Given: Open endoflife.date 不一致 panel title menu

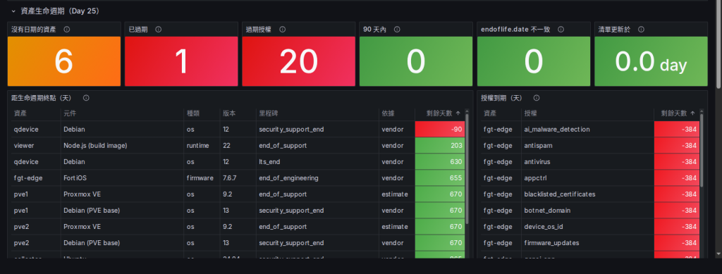Looking at the screenshot, I should pos(515,30).
